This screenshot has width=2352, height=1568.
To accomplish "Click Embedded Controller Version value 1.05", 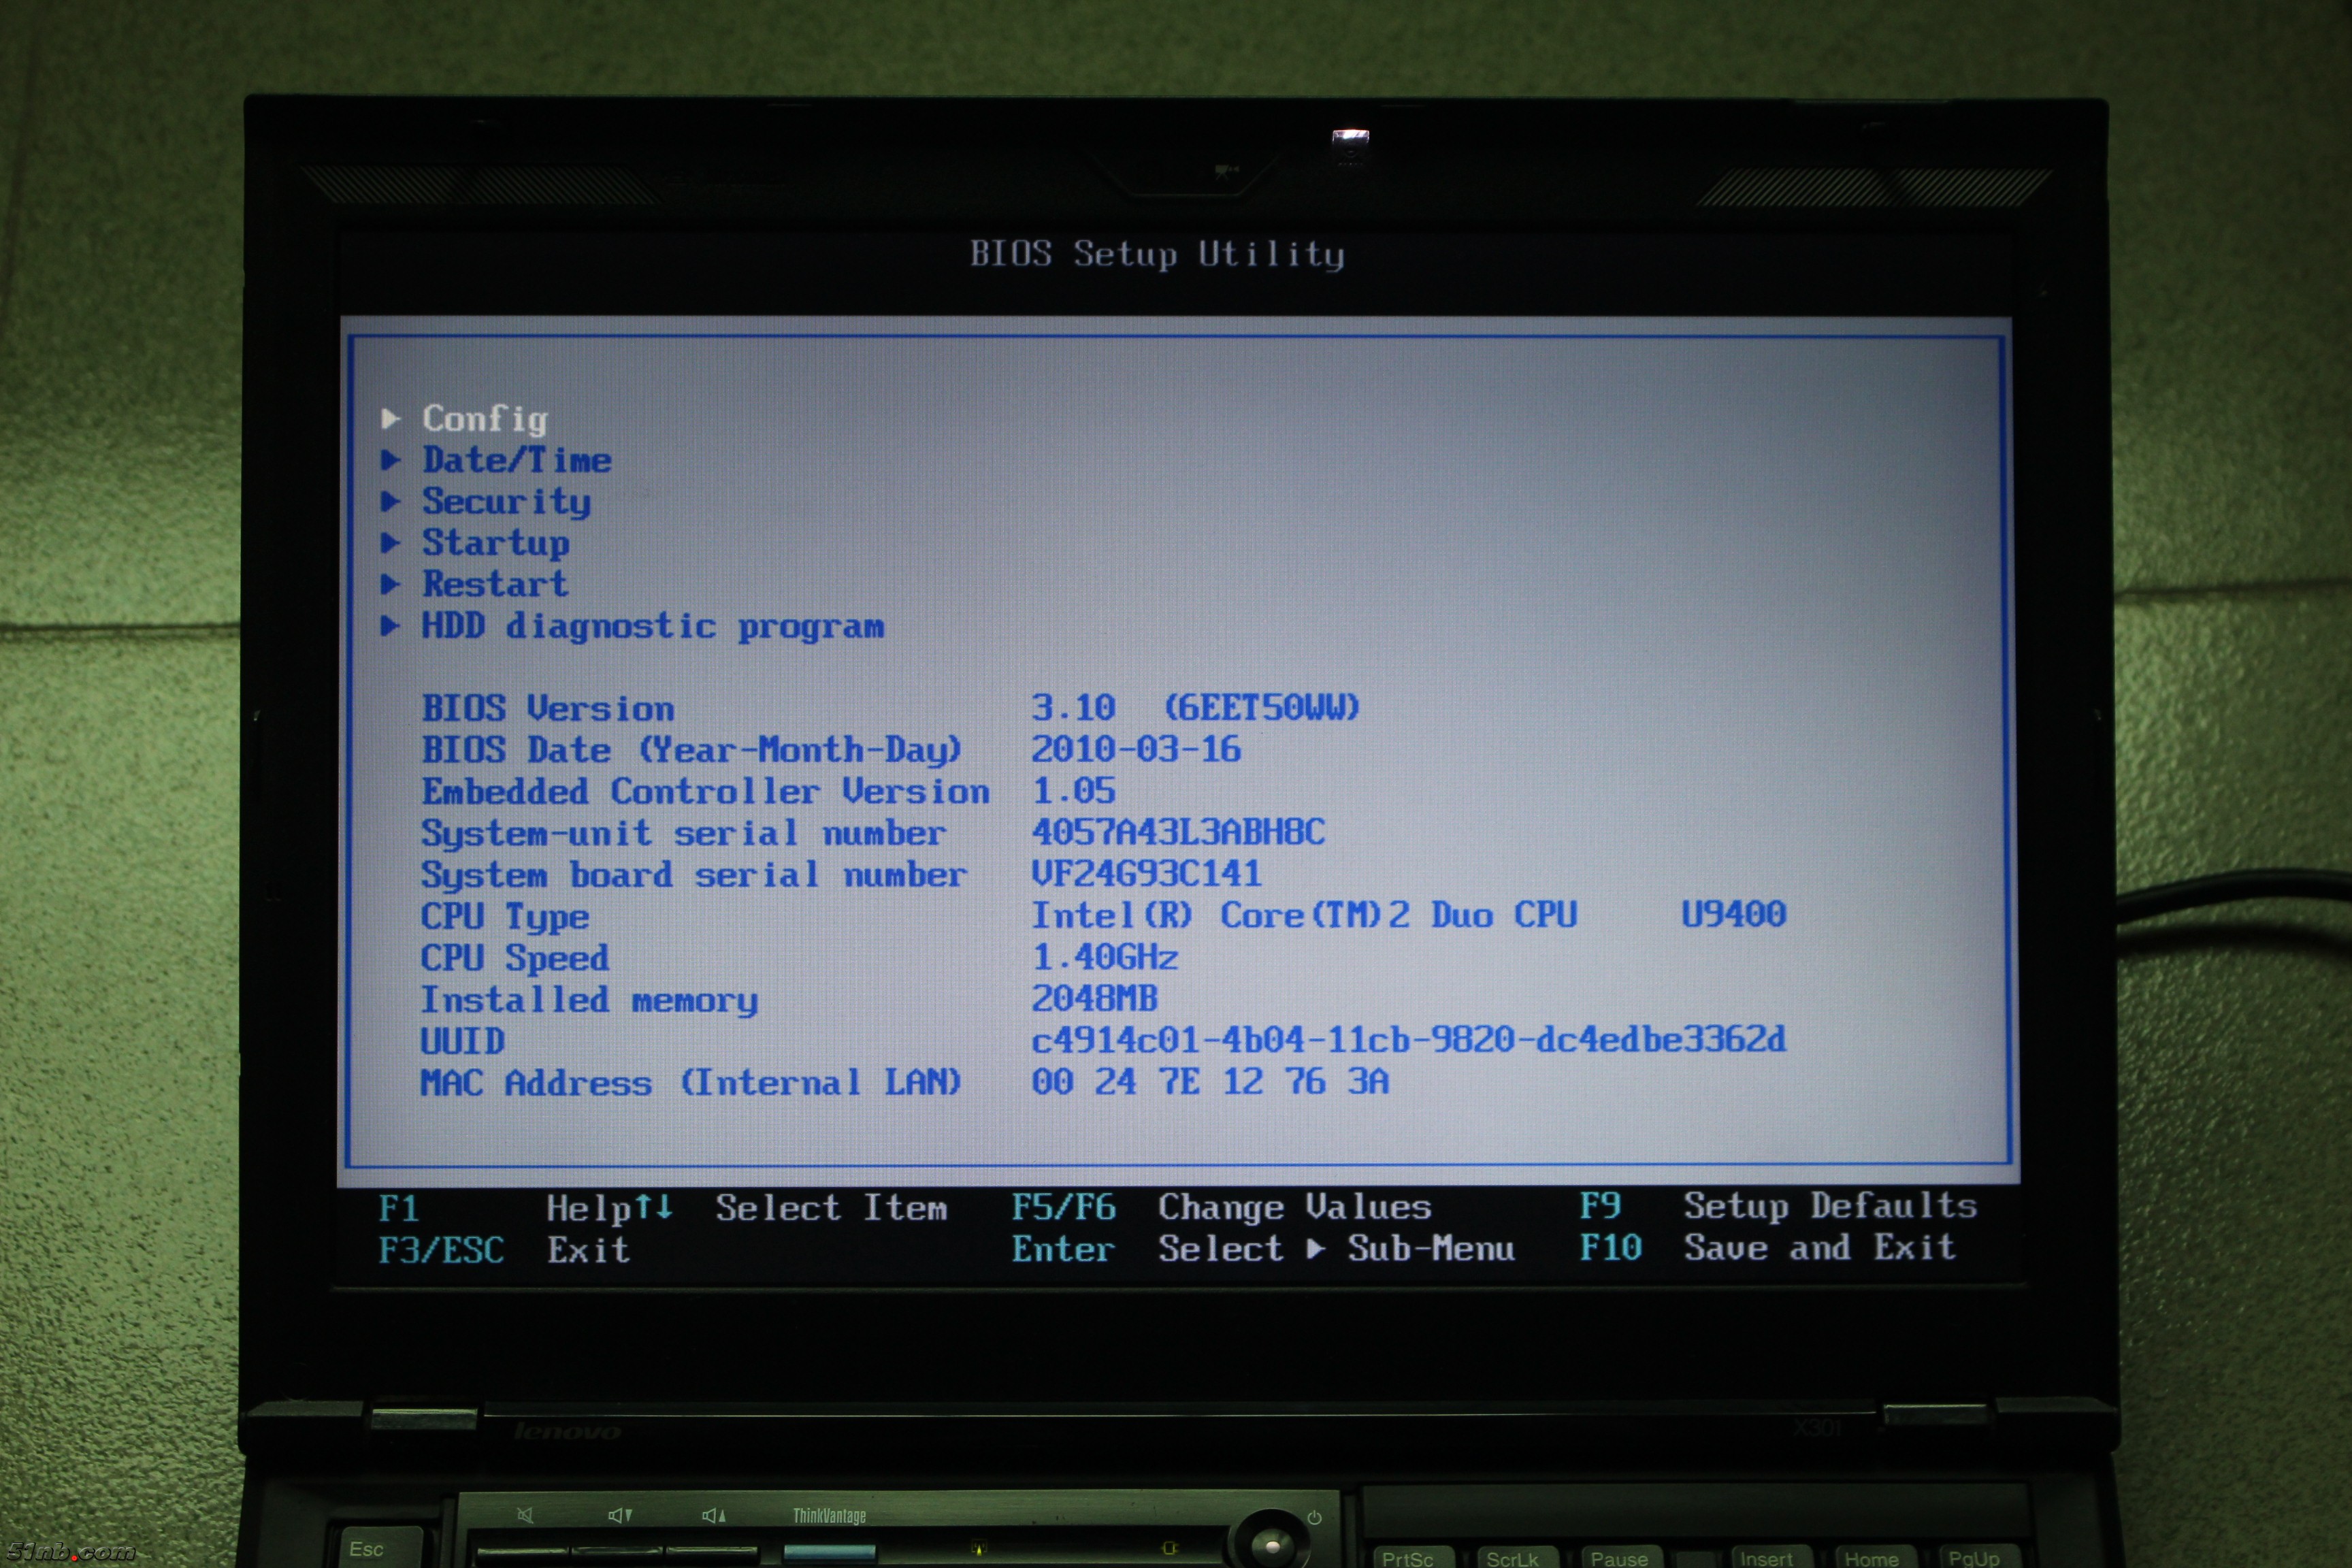I will pos(1073,791).
